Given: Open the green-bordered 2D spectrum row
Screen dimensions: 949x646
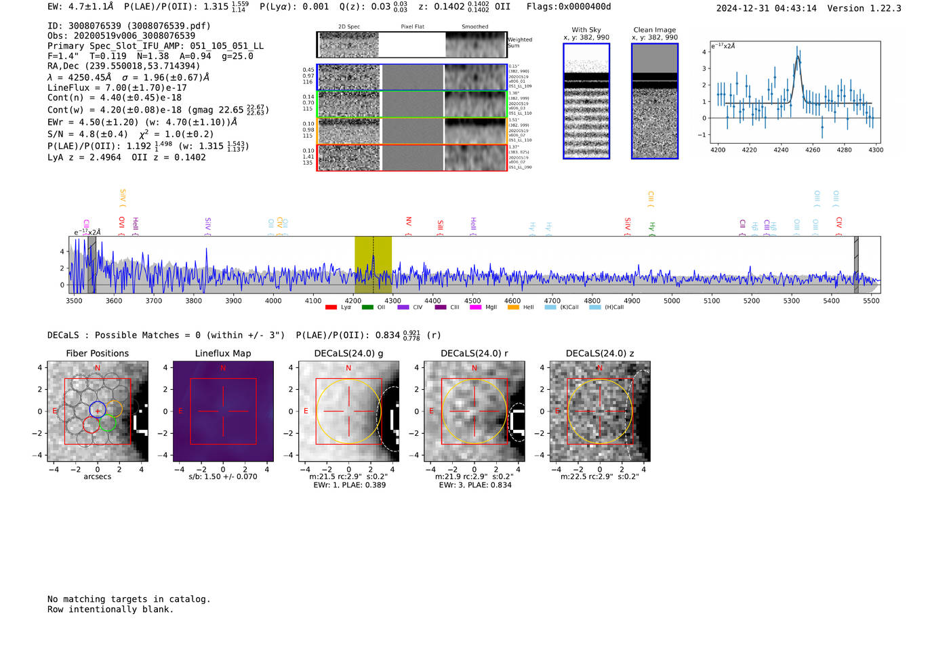Looking at the screenshot, I should coord(411,104).
